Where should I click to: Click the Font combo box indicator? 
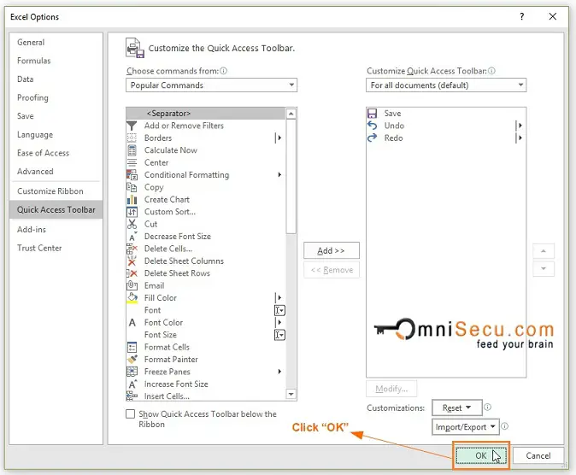click(279, 310)
